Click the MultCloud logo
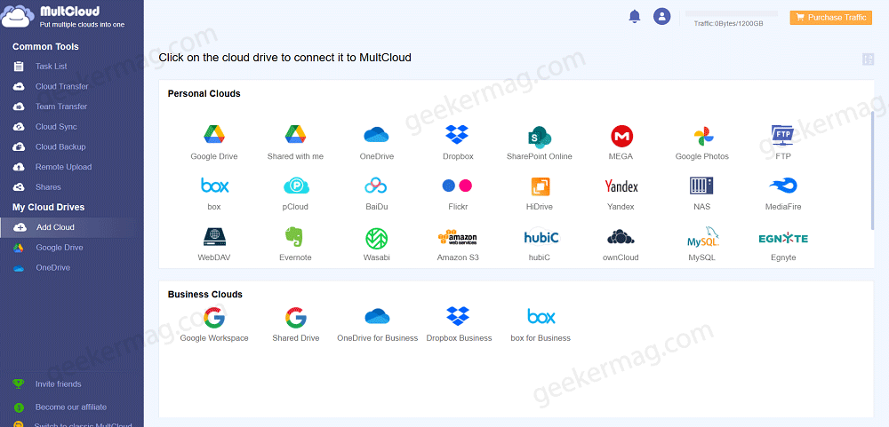Screen dimensions: 889x427 tap(62, 16)
